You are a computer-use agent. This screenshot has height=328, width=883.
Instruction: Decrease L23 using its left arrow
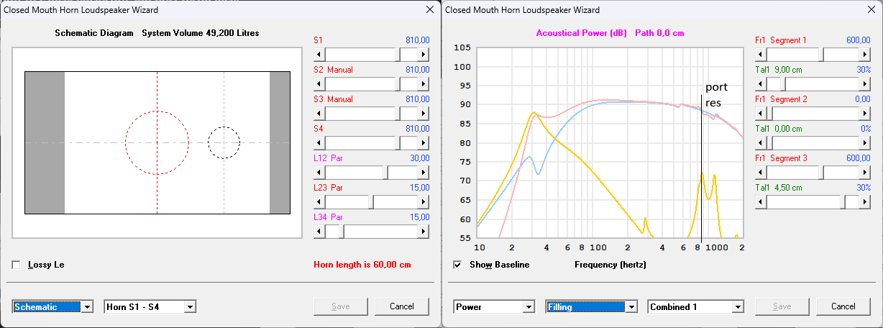(320, 202)
